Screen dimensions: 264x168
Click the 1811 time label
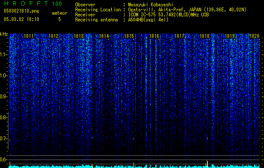tap(29, 36)
